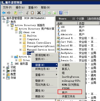Select the 诊断 diagnostics tree item

[13, 71]
